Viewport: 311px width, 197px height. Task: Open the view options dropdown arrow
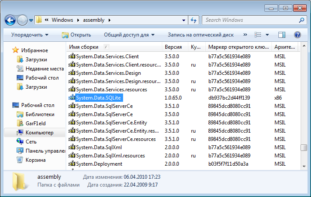click(267, 35)
